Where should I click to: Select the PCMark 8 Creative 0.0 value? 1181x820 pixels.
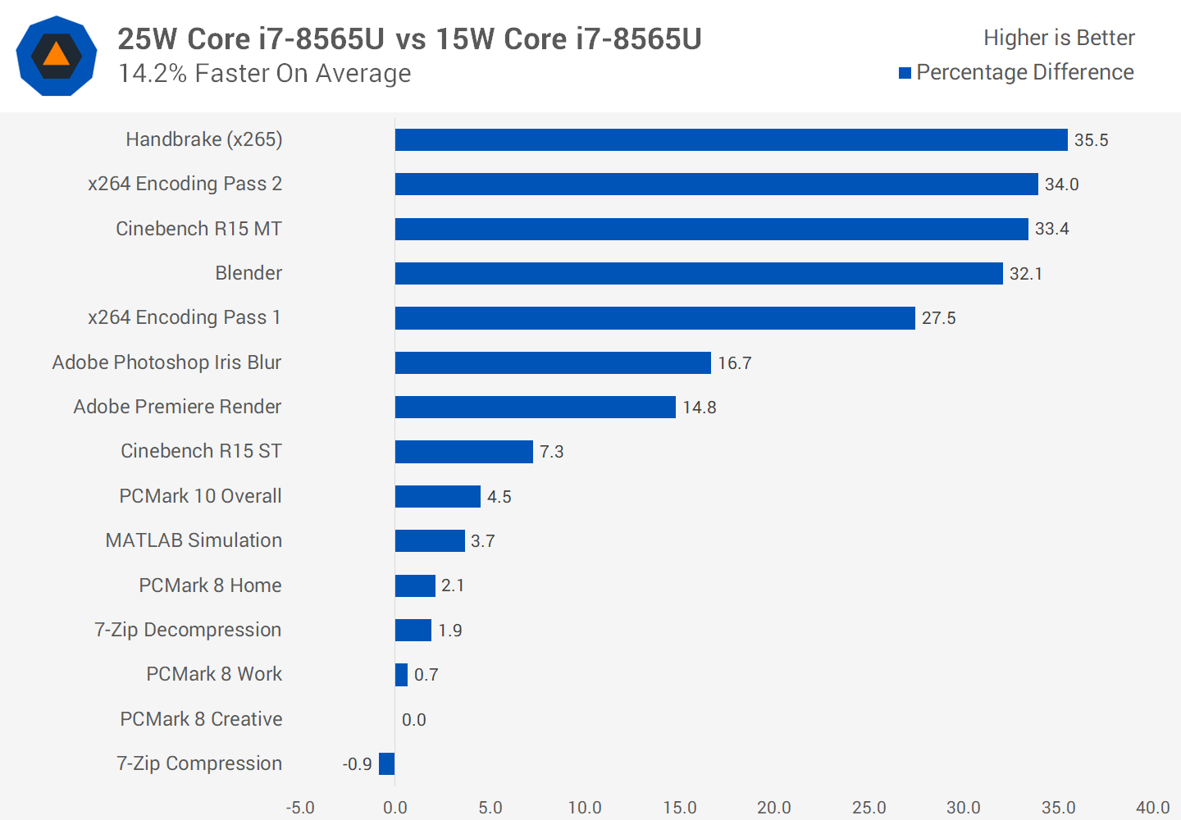pyautogui.click(x=413, y=720)
